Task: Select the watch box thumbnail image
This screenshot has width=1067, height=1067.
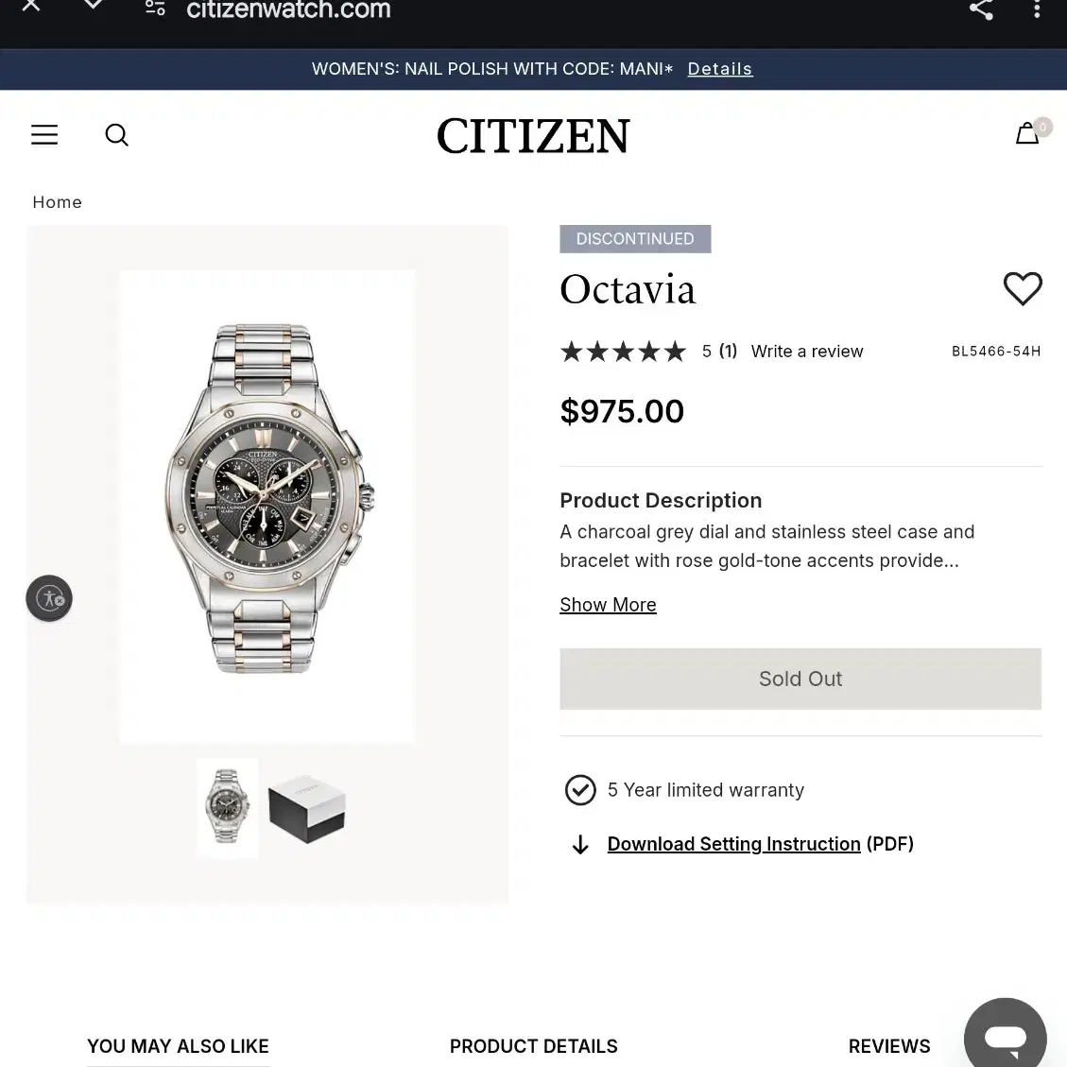Action: 306,809
